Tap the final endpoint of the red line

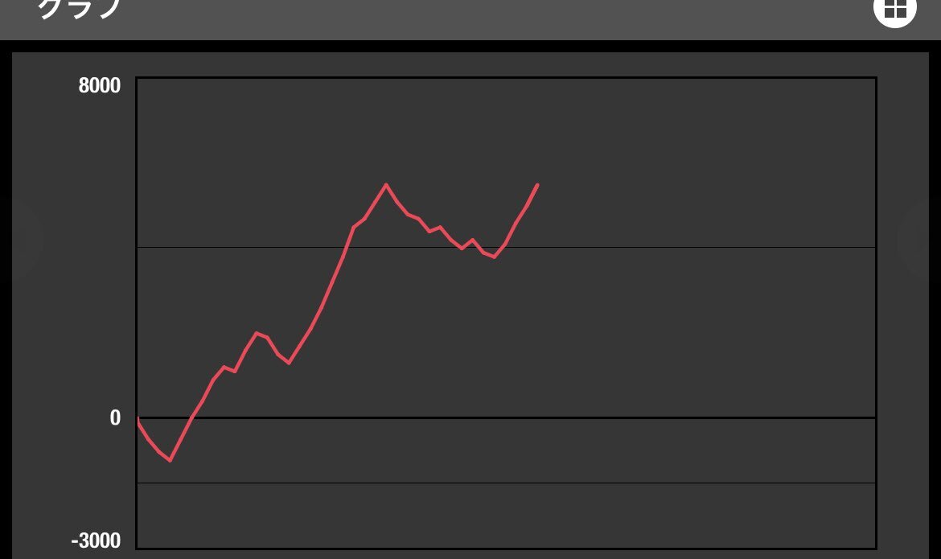tap(537, 186)
